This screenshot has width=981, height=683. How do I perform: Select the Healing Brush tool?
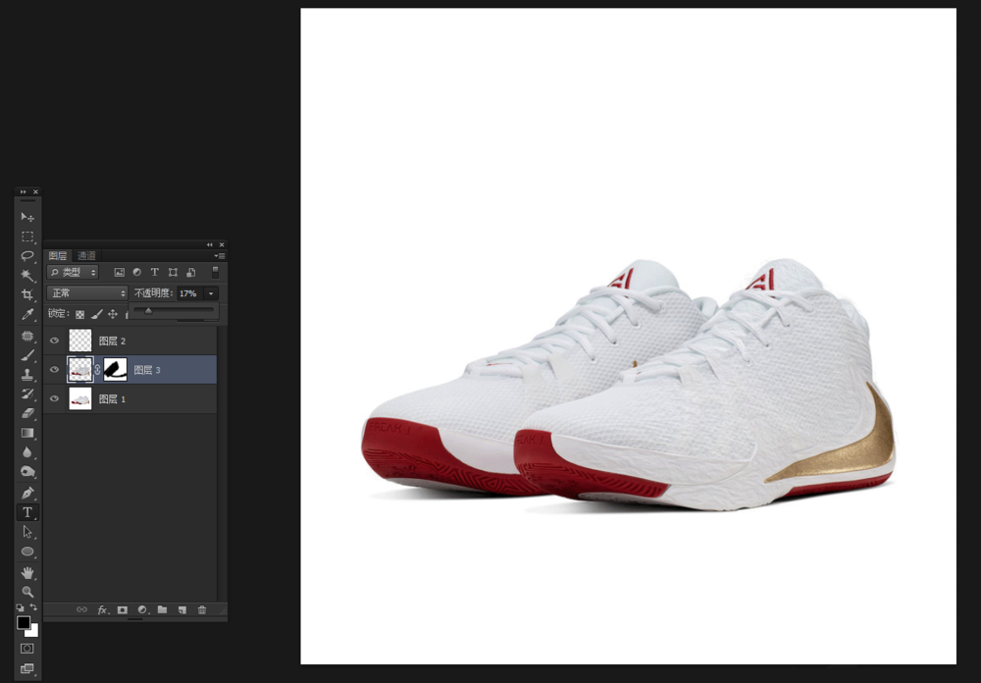tap(27, 337)
